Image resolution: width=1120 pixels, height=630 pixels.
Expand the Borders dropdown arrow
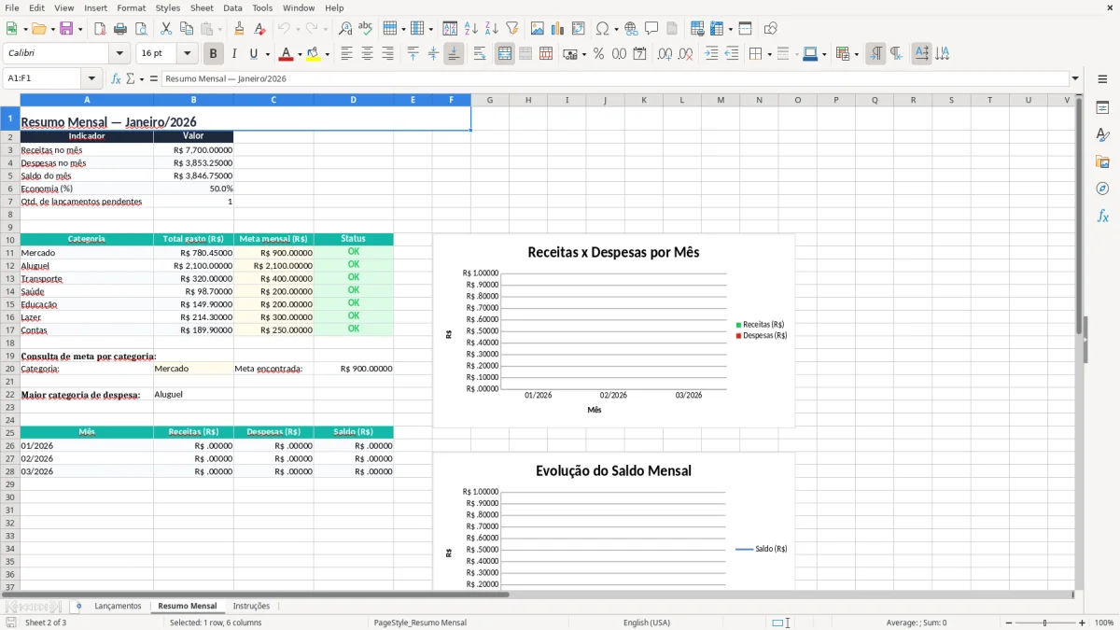tap(768, 54)
